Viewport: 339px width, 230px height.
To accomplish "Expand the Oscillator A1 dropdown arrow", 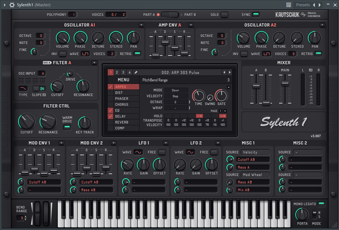I will coord(141,25).
